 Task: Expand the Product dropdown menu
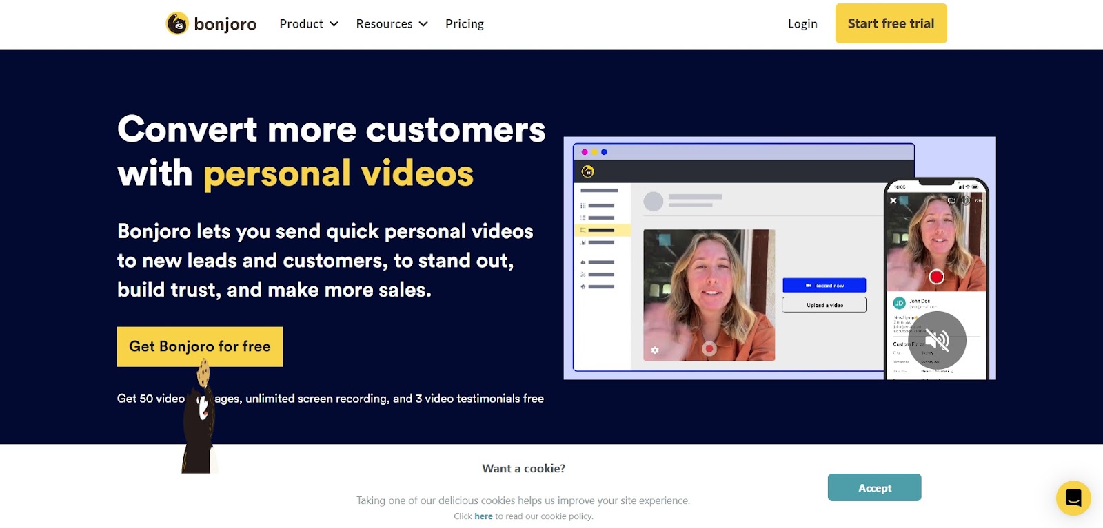(309, 24)
